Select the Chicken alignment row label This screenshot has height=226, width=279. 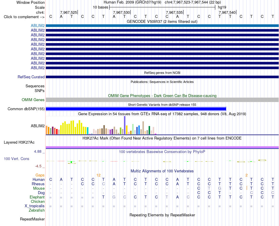[38, 201]
